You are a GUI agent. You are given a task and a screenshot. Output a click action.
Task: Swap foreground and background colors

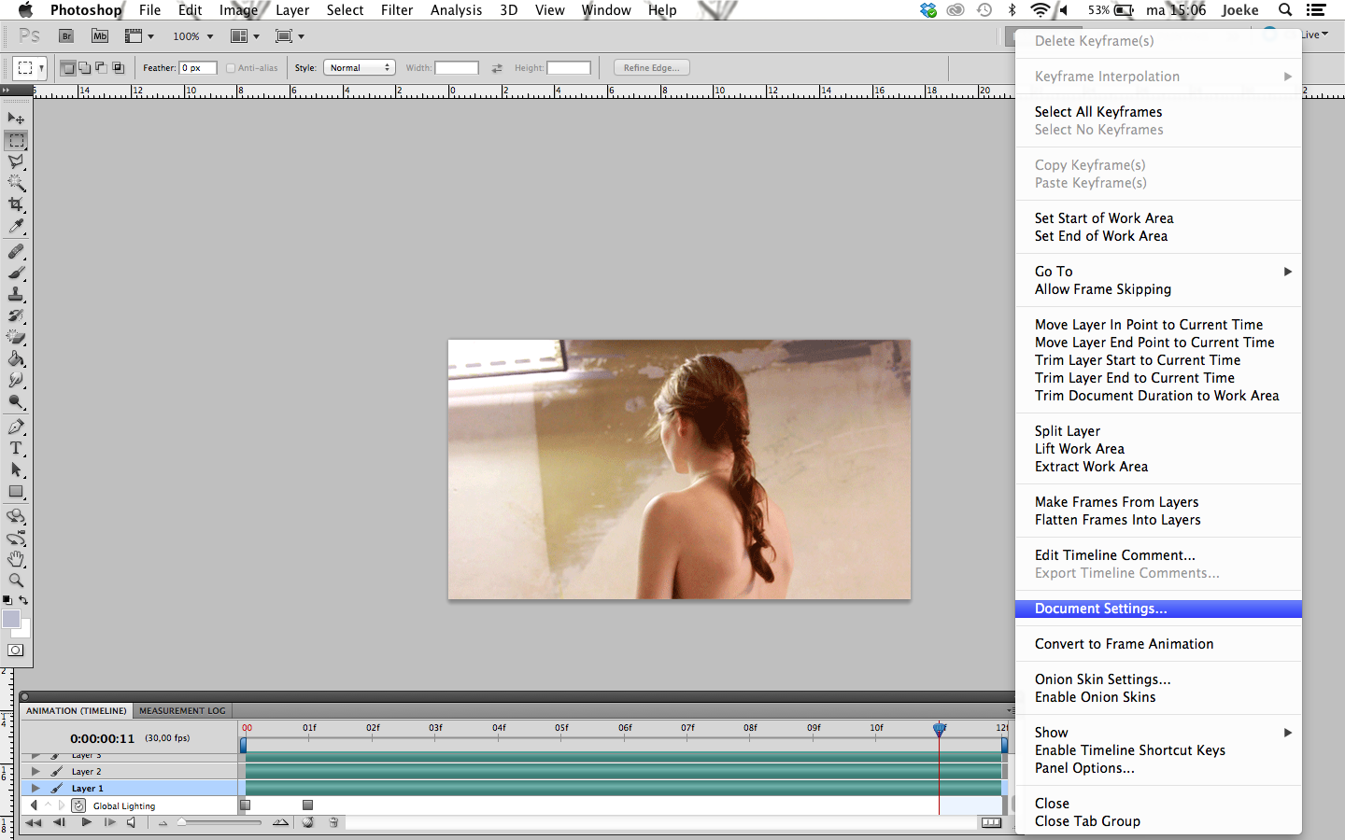coord(24,600)
